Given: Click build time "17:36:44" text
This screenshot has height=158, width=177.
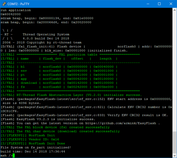Looking at the screenshot, I should [57, 151].
